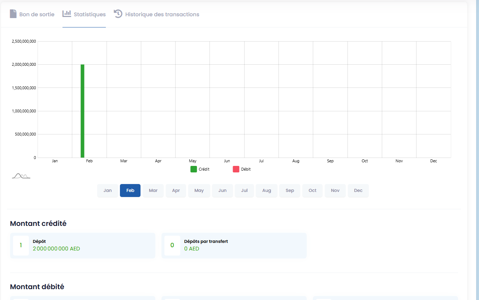
Task: Toggle the red Débit legend swatch
Action: (236, 169)
